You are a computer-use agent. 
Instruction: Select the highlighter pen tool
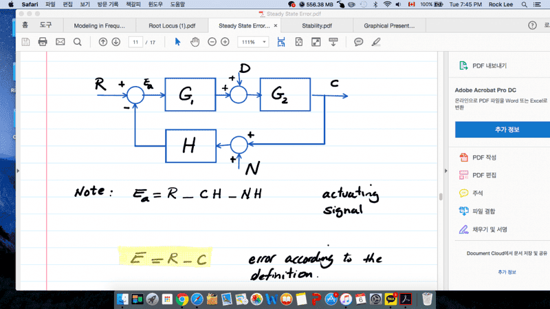pos(375,42)
